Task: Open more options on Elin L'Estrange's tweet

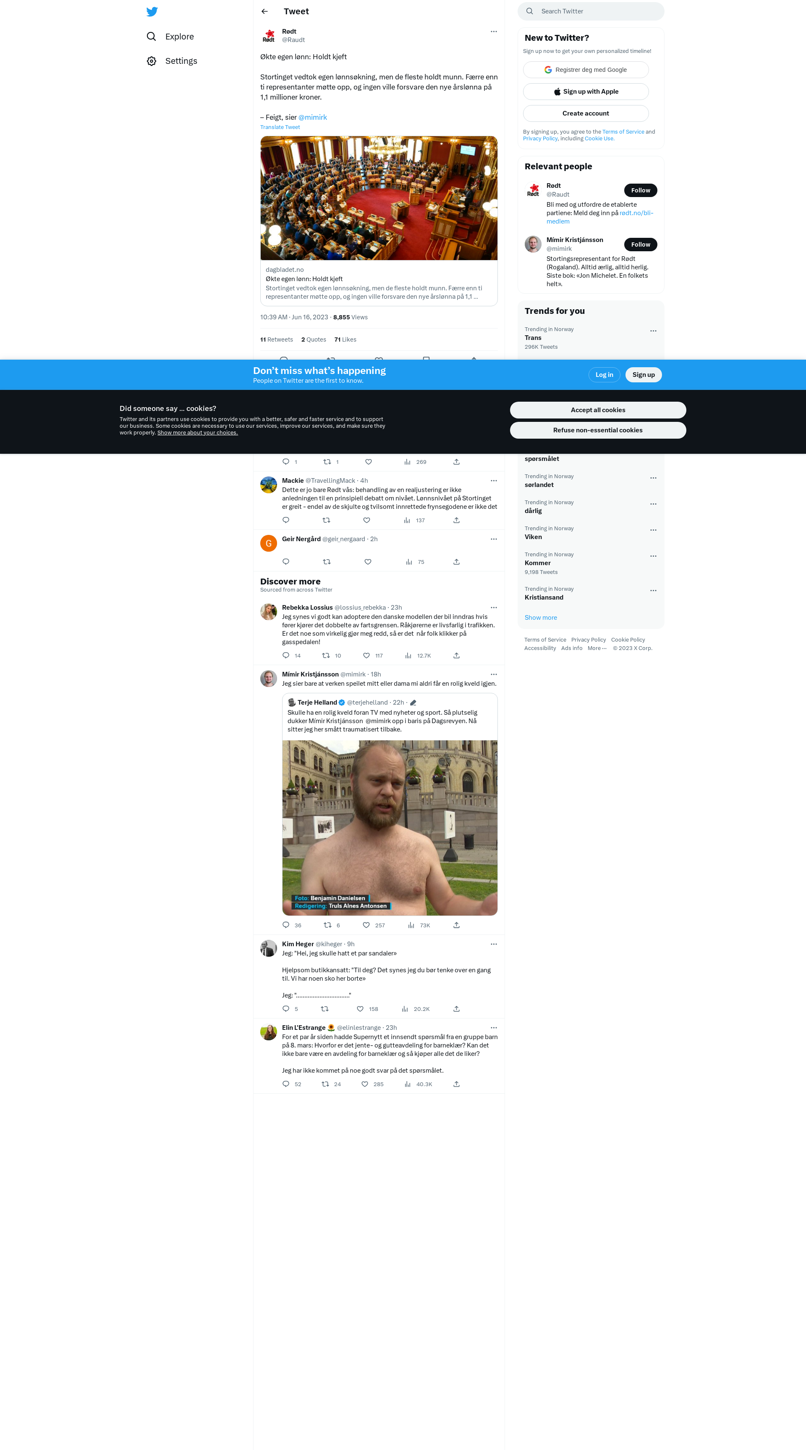Action: [493, 1028]
